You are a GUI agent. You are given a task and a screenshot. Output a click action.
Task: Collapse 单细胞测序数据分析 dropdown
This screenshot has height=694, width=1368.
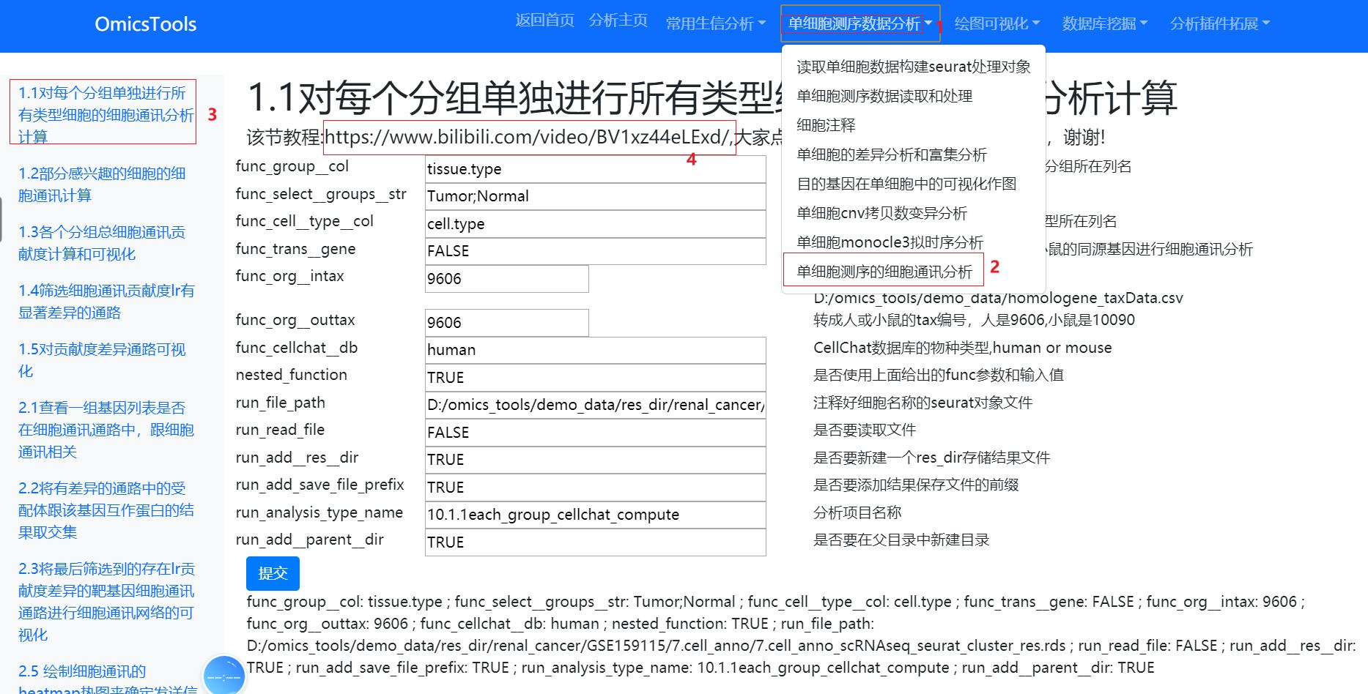click(859, 24)
